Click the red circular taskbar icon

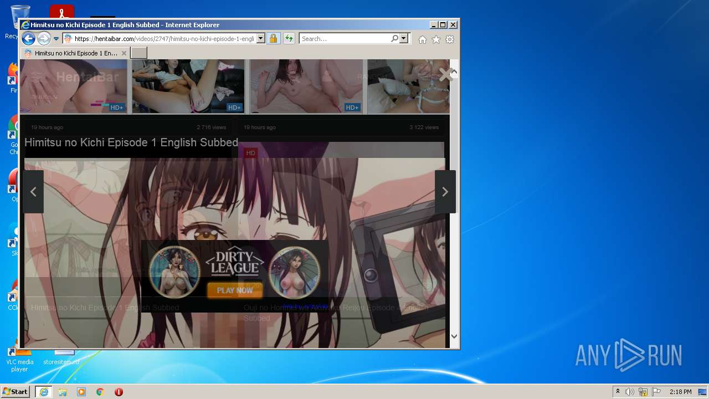pyautogui.click(x=119, y=392)
